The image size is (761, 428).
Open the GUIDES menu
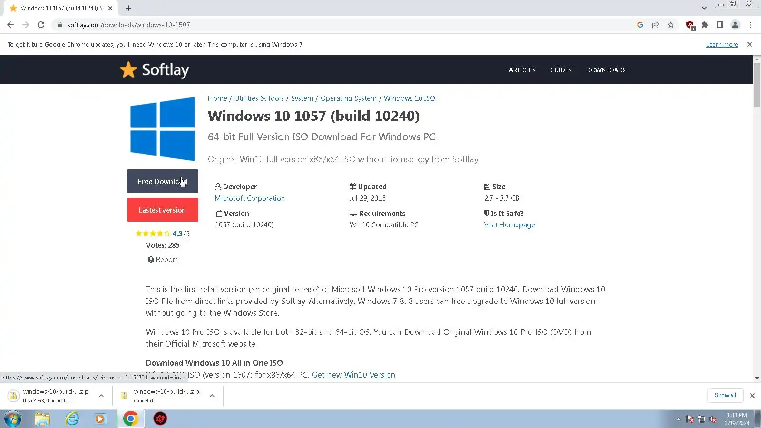[561, 70]
